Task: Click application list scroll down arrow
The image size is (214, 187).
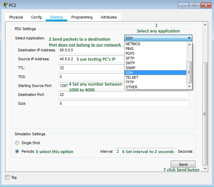Action: click(x=189, y=86)
